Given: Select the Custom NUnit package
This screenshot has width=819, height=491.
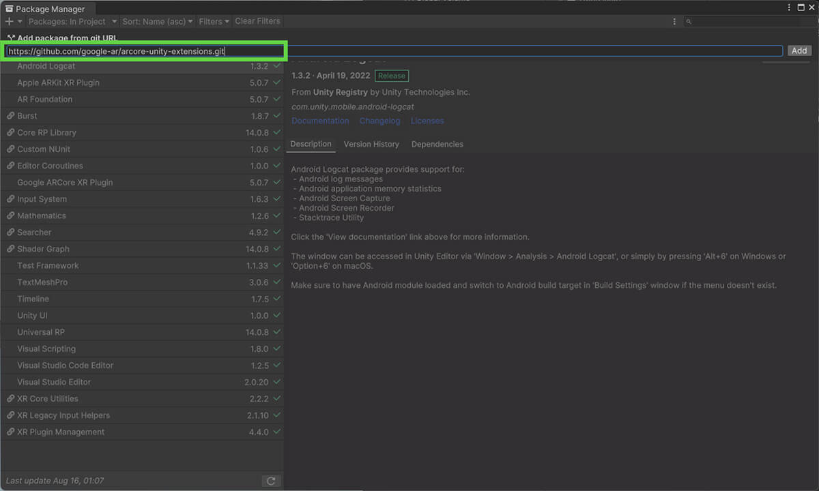Looking at the screenshot, I should [142, 149].
